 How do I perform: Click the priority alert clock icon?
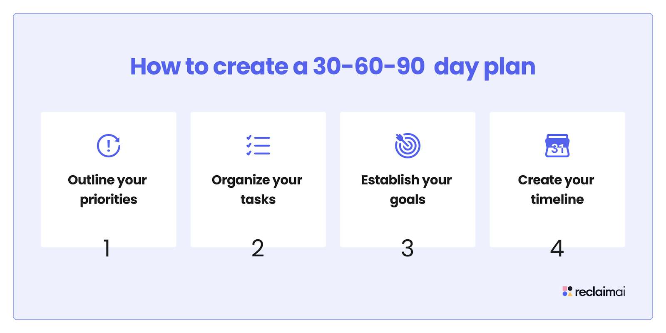[x=109, y=146]
